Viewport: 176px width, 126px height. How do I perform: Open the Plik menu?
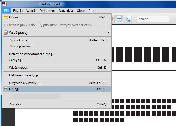click(x=7, y=11)
